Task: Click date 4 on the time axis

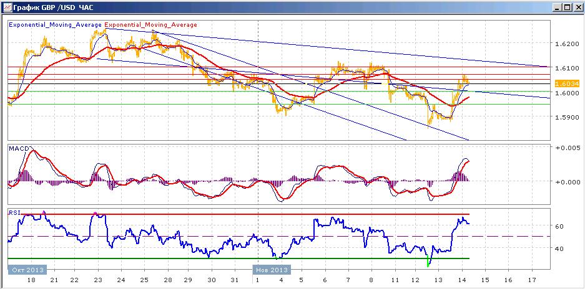Action: 280,280
